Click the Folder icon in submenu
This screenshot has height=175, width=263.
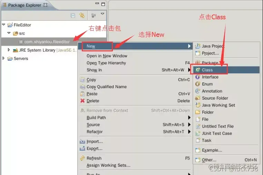[x=198, y=112]
